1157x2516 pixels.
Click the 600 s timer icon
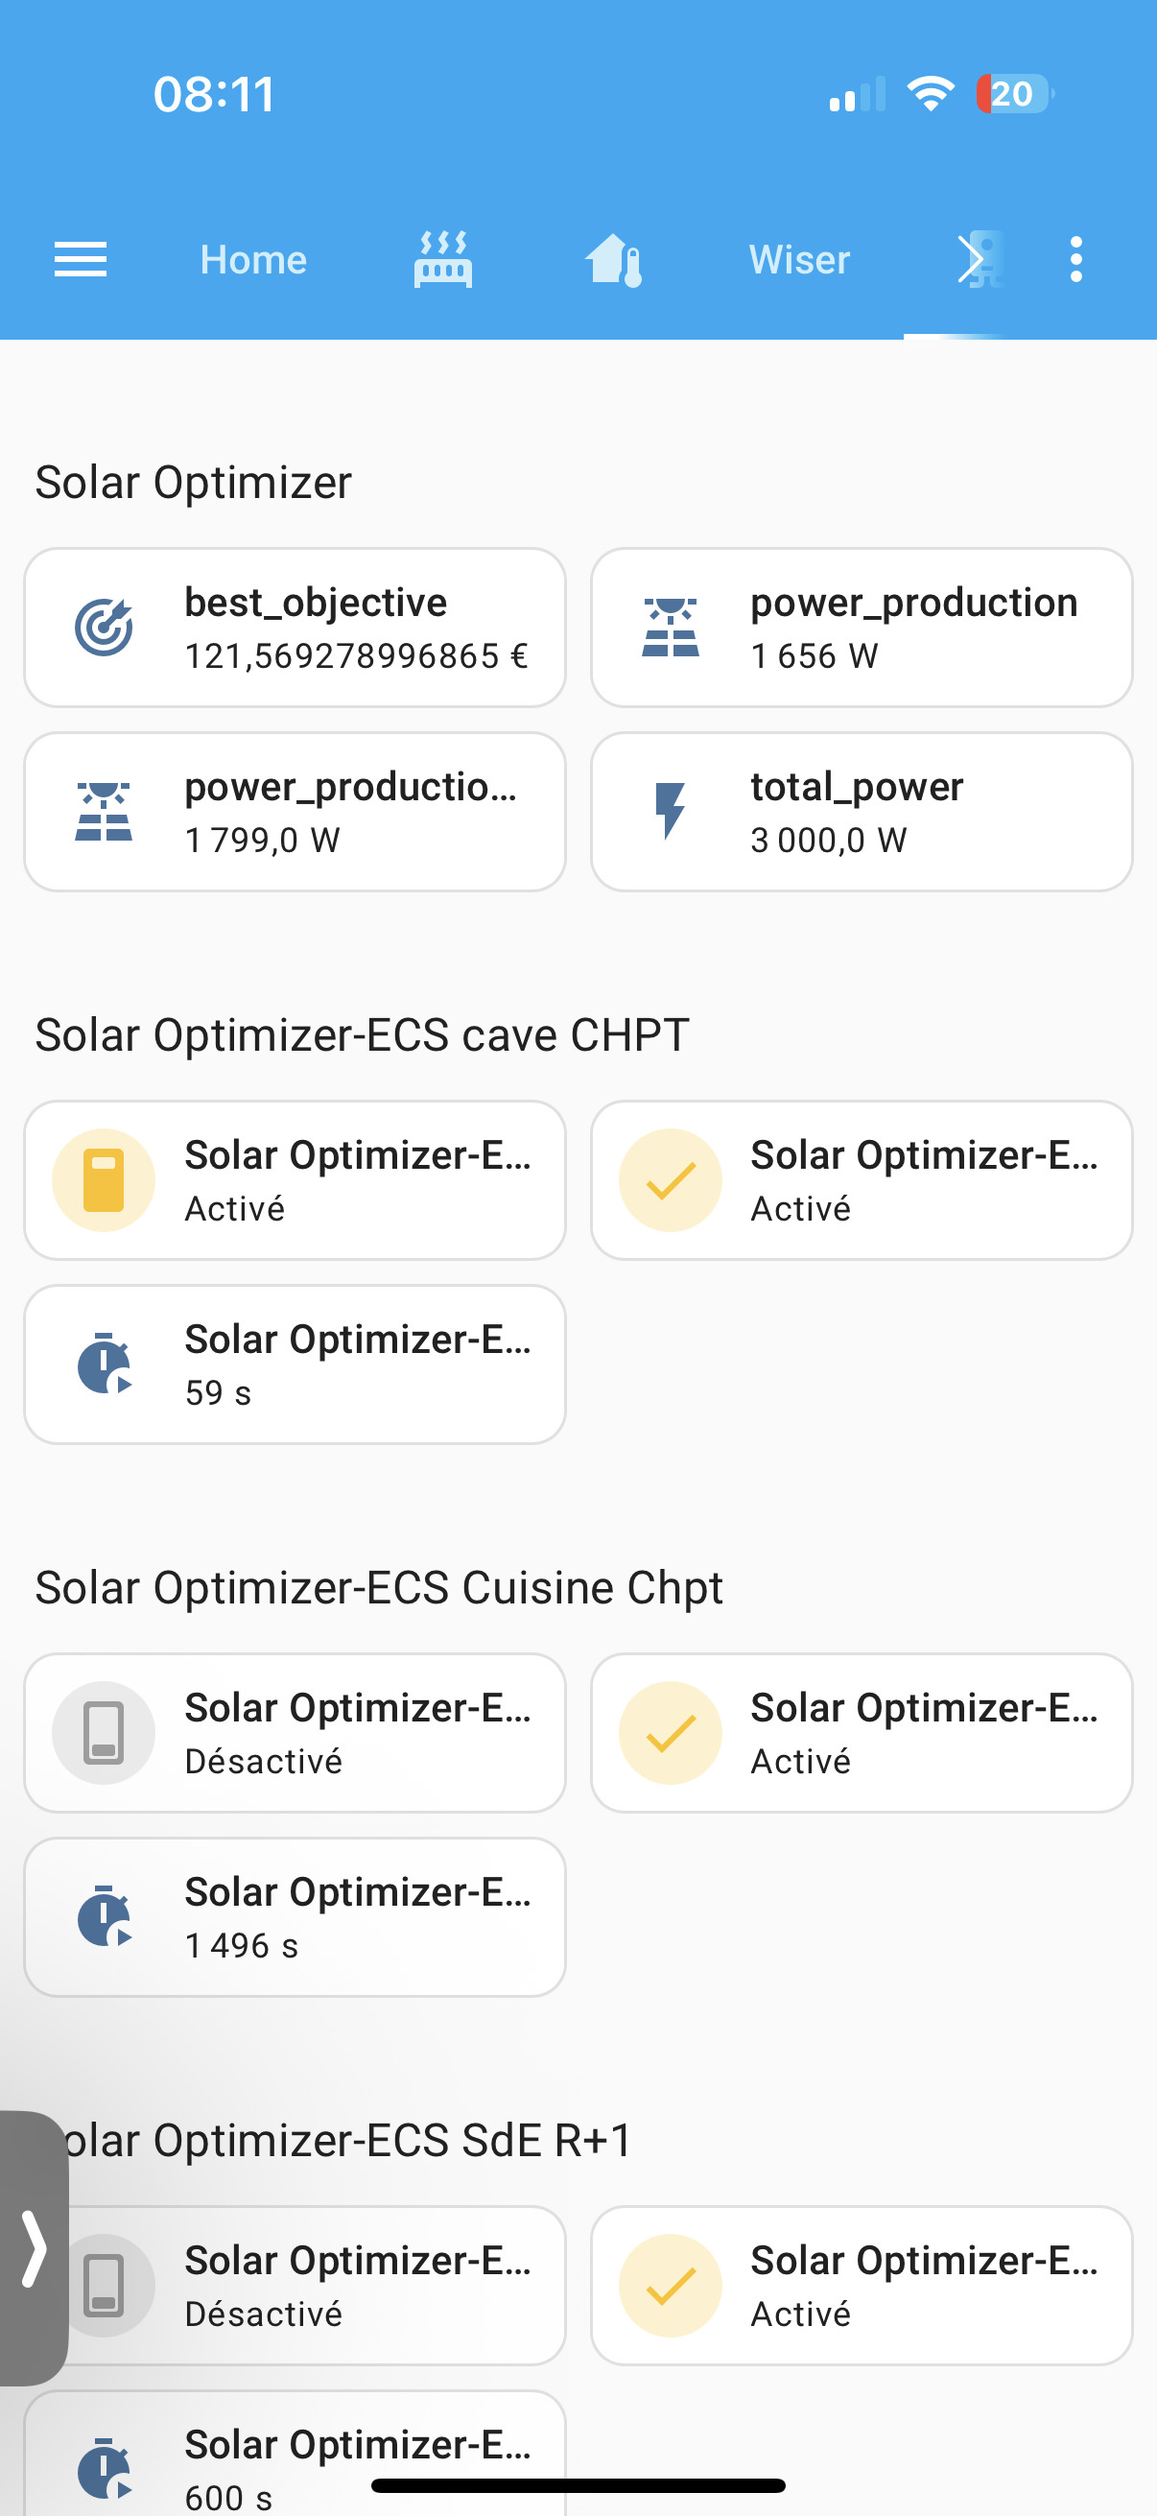point(104,2467)
